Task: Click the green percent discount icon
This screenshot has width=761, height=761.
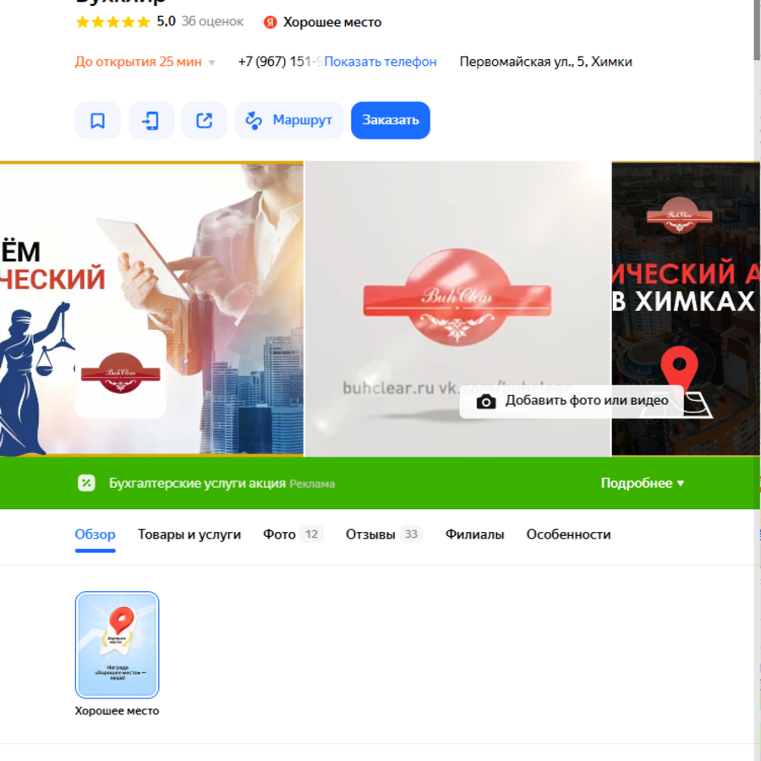Action: click(86, 483)
